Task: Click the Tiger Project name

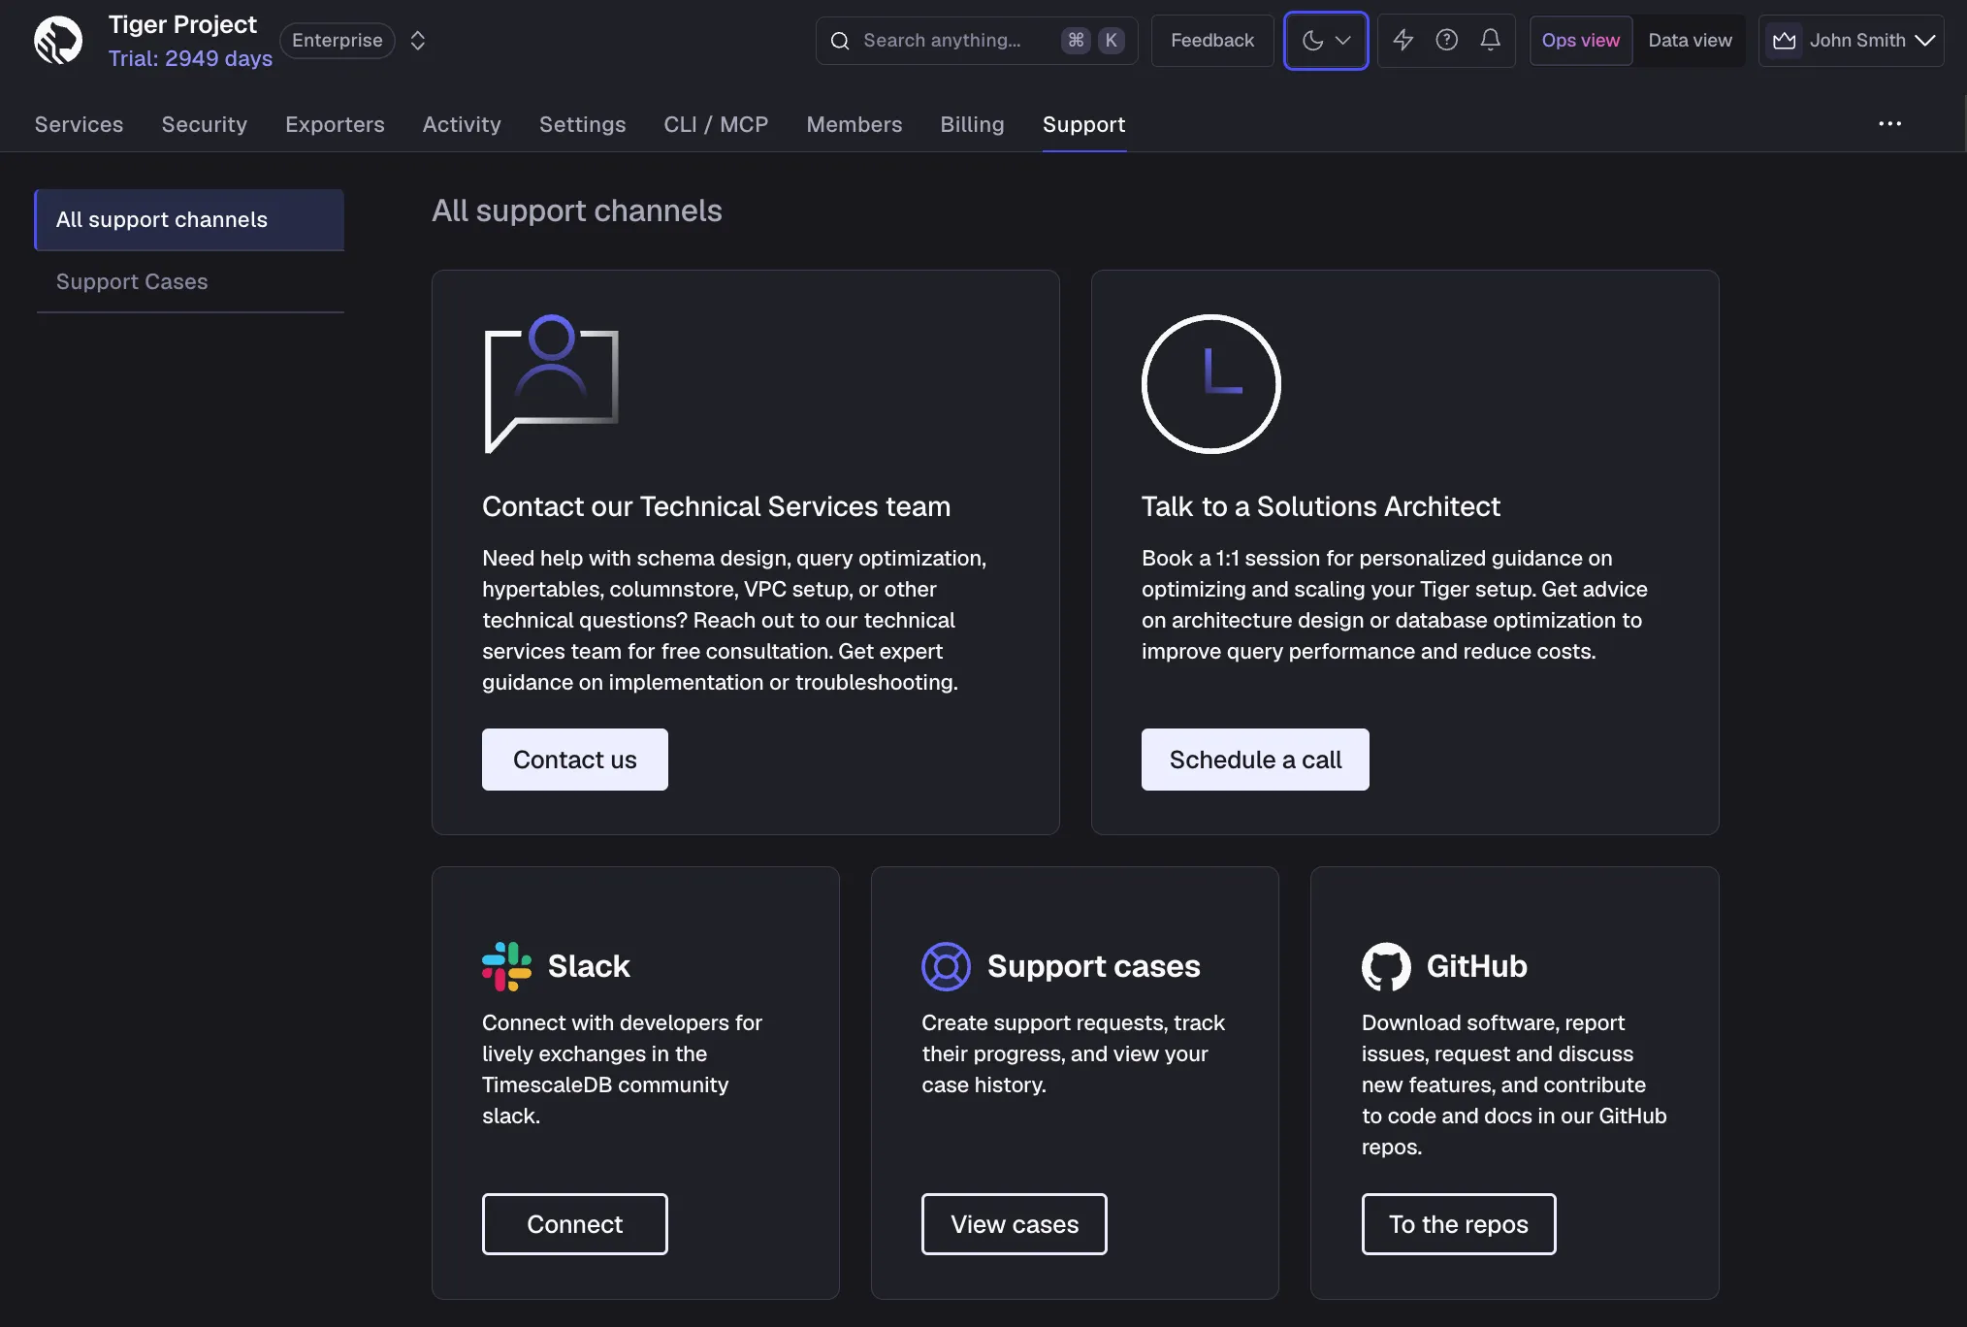Action: [x=182, y=24]
